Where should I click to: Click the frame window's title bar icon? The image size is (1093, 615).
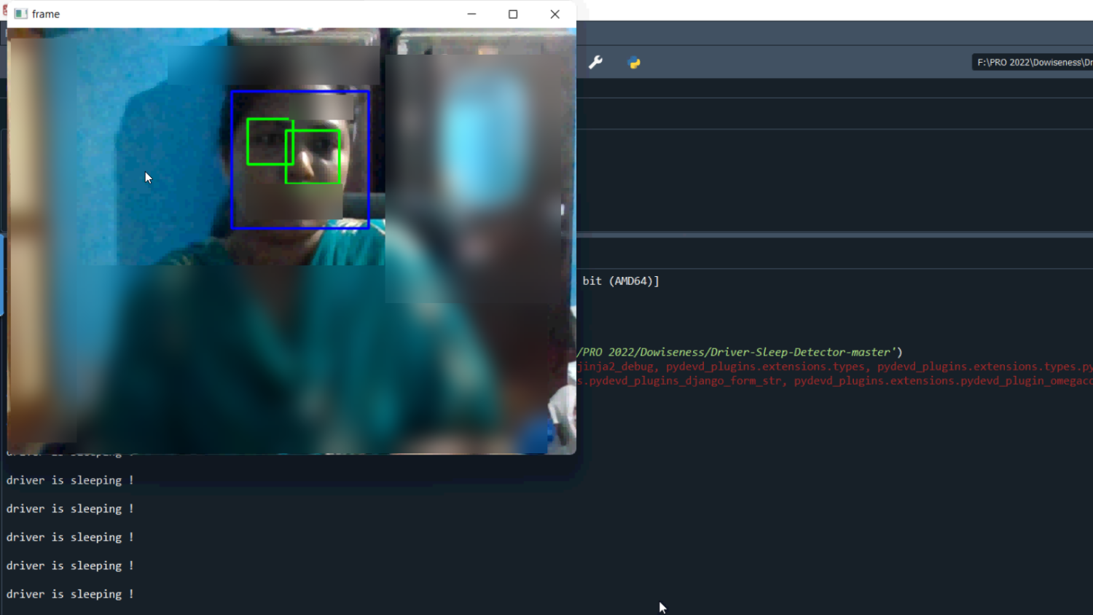coord(20,14)
